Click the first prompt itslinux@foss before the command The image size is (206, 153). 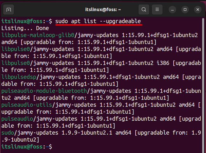tap(22, 21)
